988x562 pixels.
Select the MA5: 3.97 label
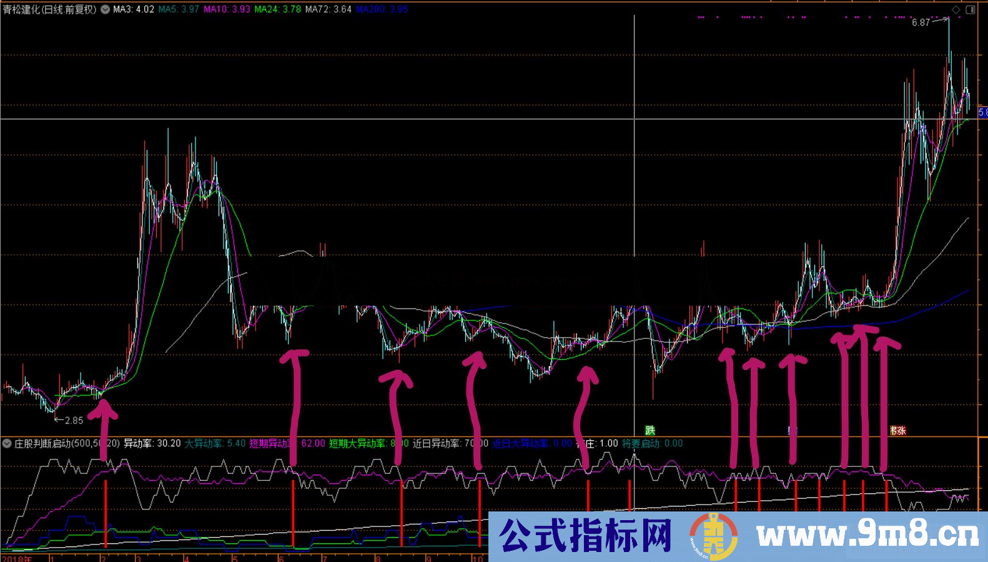(179, 9)
